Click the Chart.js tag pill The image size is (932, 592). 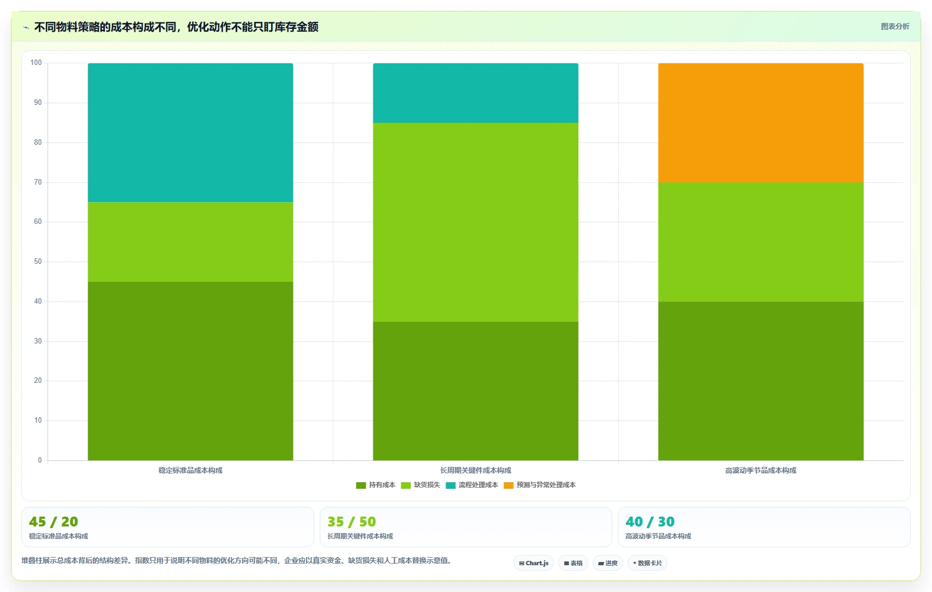(x=534, y=563)
